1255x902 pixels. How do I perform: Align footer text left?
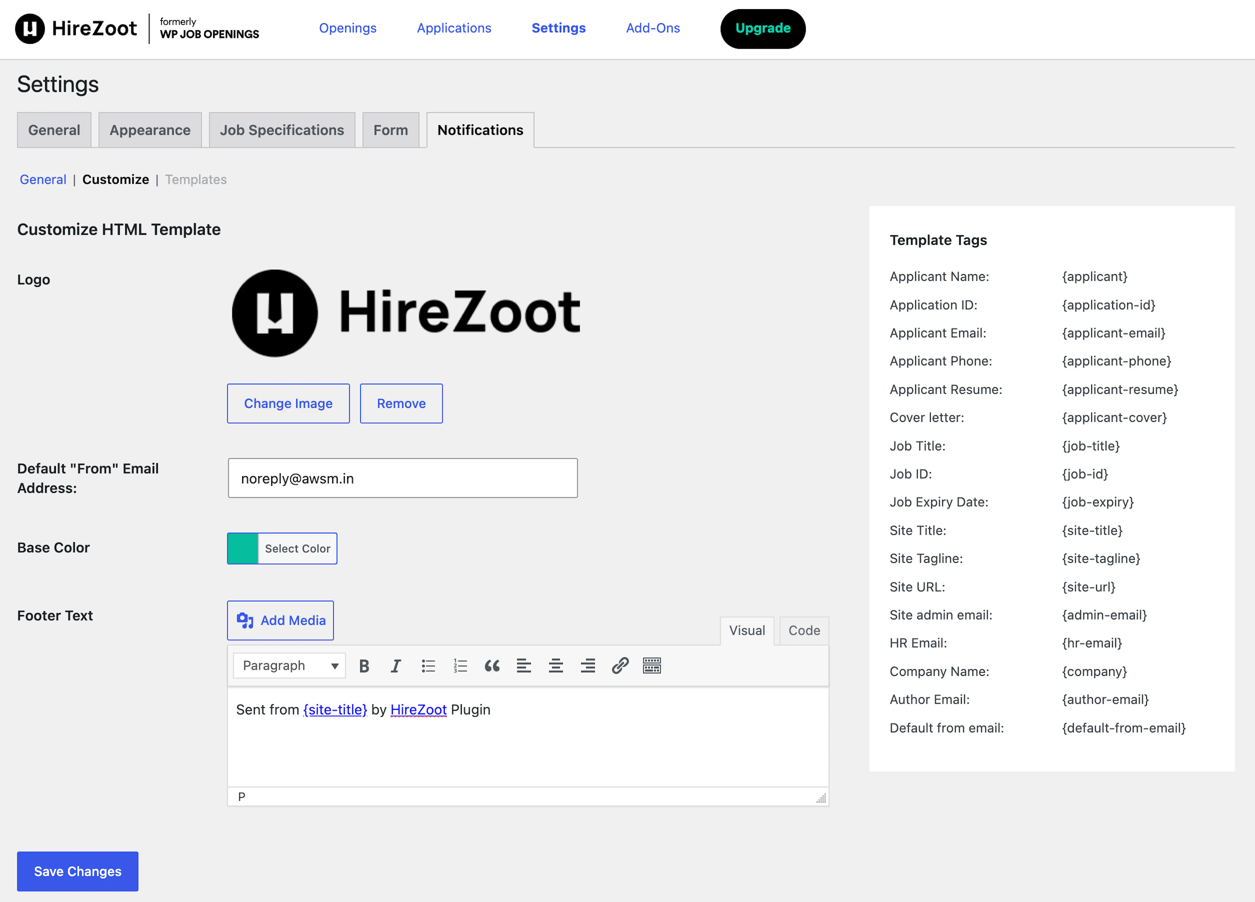point(524,666)
